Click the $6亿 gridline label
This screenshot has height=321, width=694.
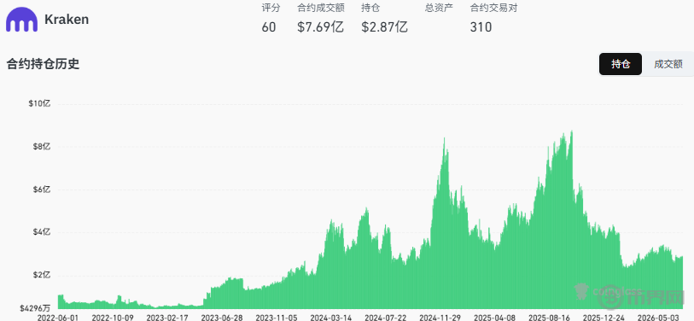click(x=42, y=190)
